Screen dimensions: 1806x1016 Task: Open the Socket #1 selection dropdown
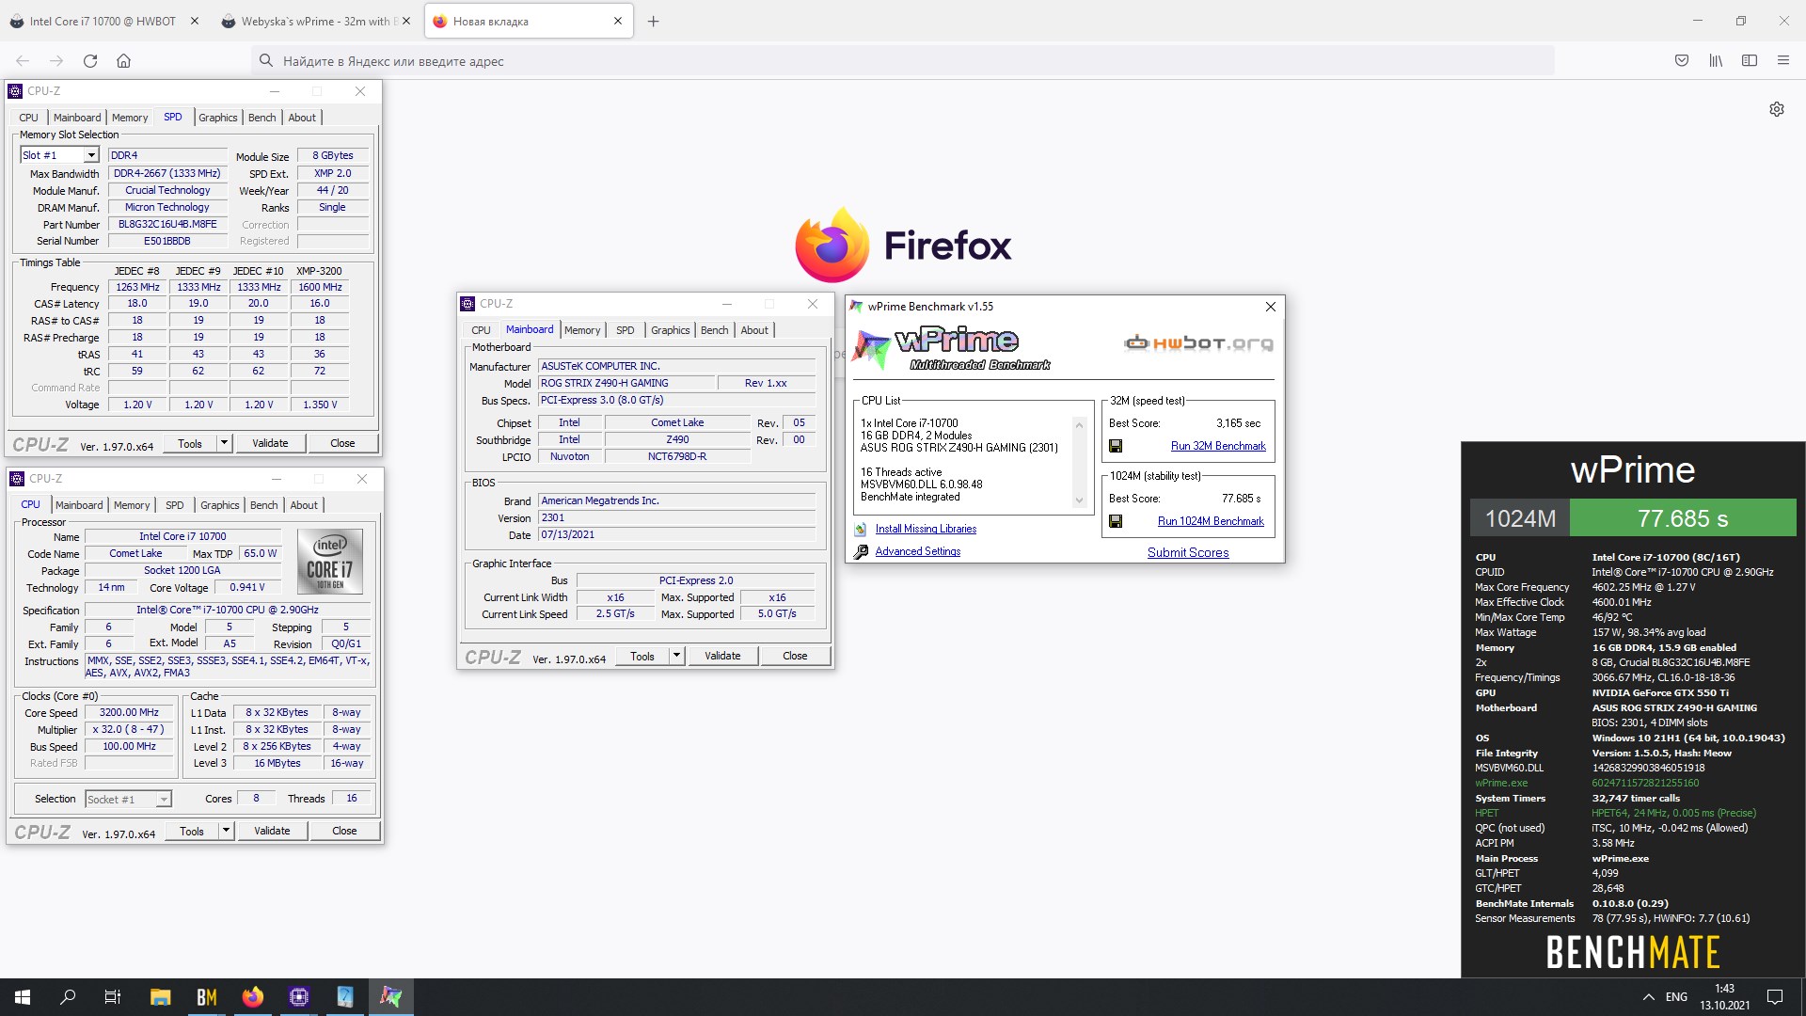[164, 800]
